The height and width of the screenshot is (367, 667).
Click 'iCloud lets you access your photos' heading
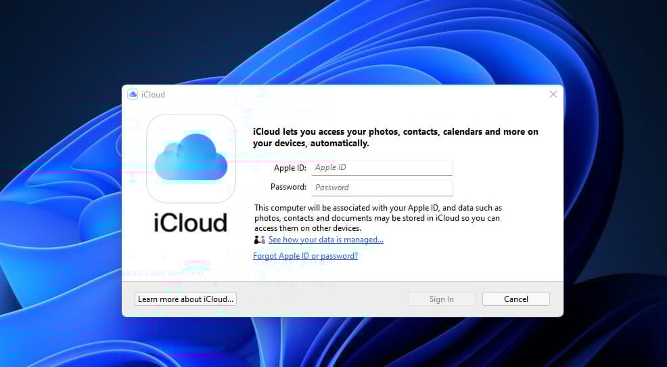[x=396, y=137]
